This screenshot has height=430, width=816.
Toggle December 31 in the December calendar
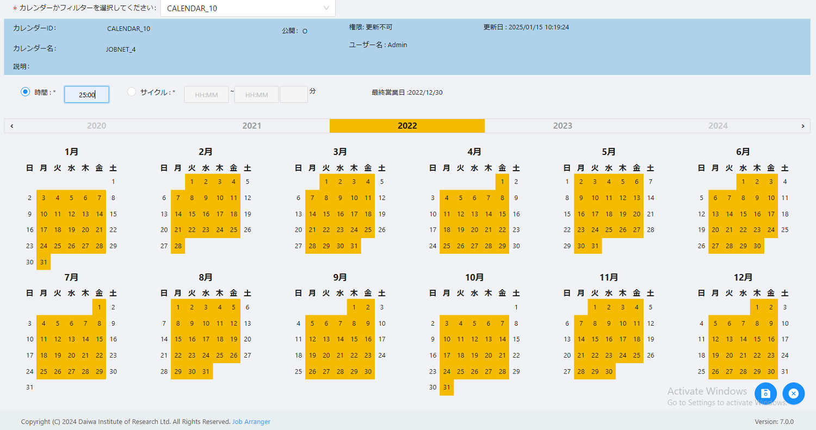pyautogui.click(x=784, y=372)
